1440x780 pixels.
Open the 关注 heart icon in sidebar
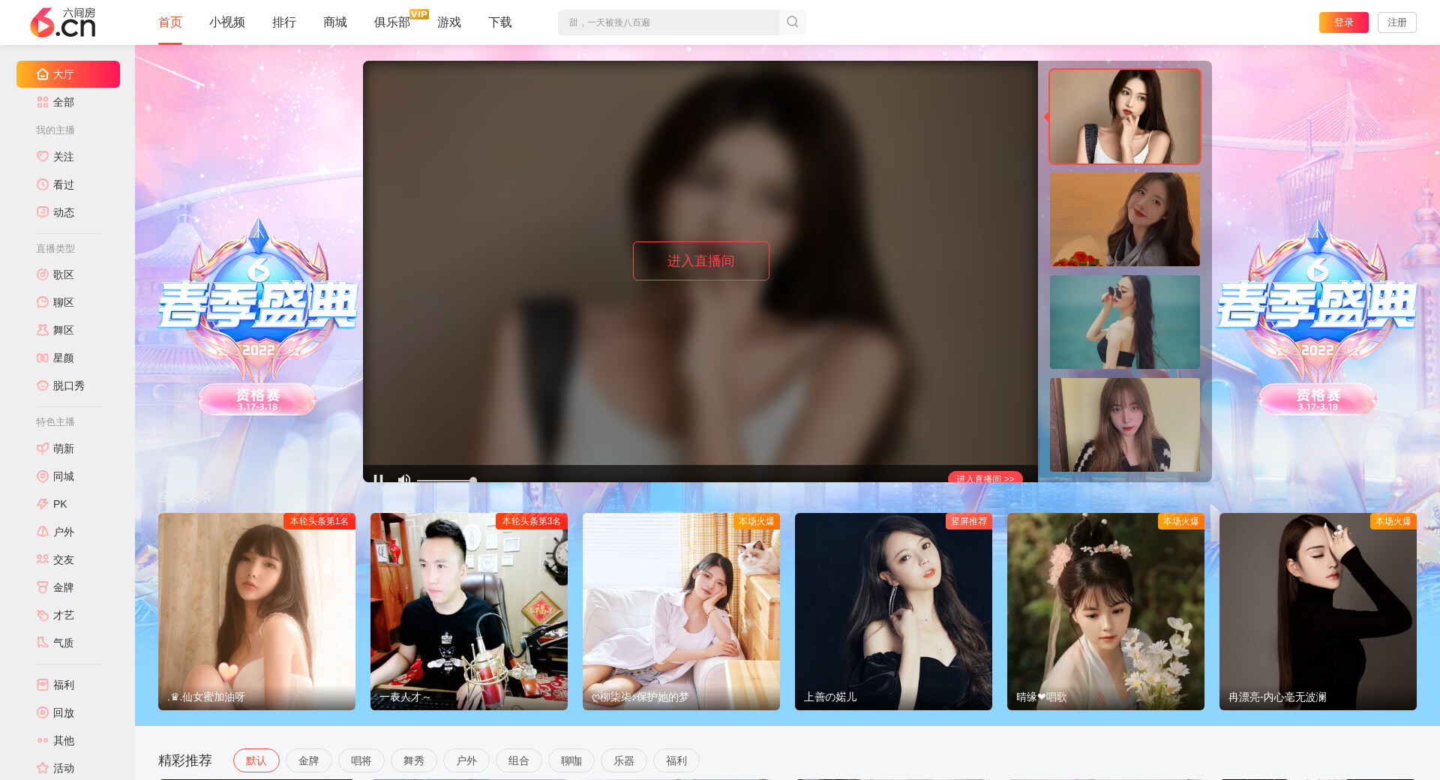43,157
